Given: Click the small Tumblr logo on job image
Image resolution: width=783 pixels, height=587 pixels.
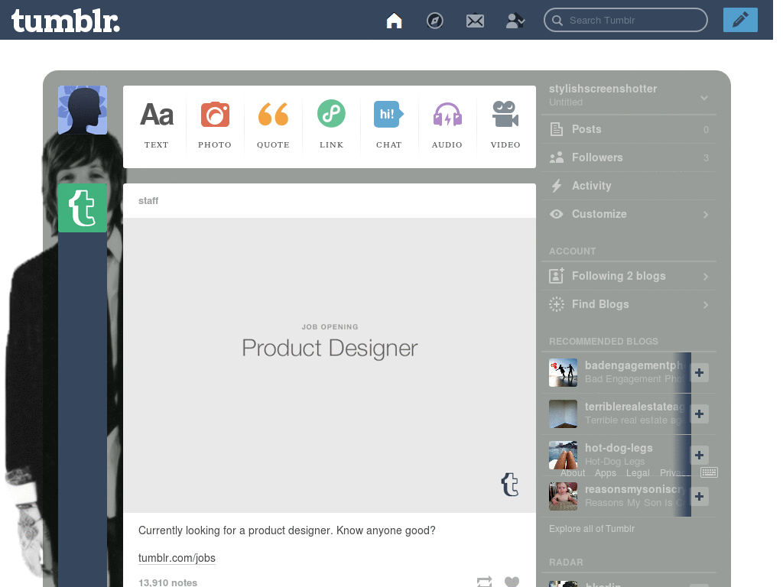Looking at the screenshot, I should tap(510, 484).
